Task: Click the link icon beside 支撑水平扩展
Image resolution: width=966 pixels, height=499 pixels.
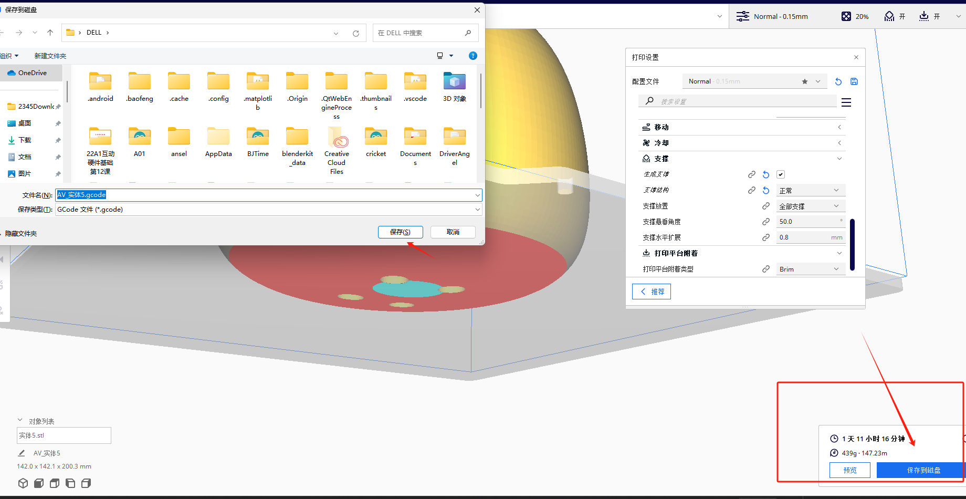Action: tap(766, 237)
